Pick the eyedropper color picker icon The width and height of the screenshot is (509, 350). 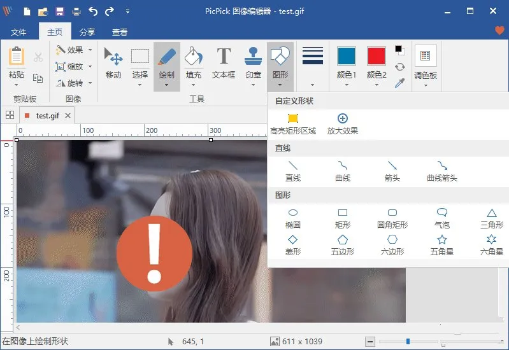(x=400, y=83)
